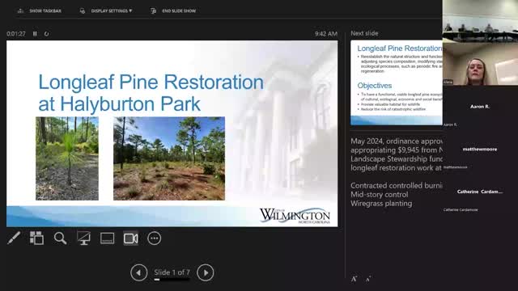Click the next slide preview thumbnail

coord(397,82)
